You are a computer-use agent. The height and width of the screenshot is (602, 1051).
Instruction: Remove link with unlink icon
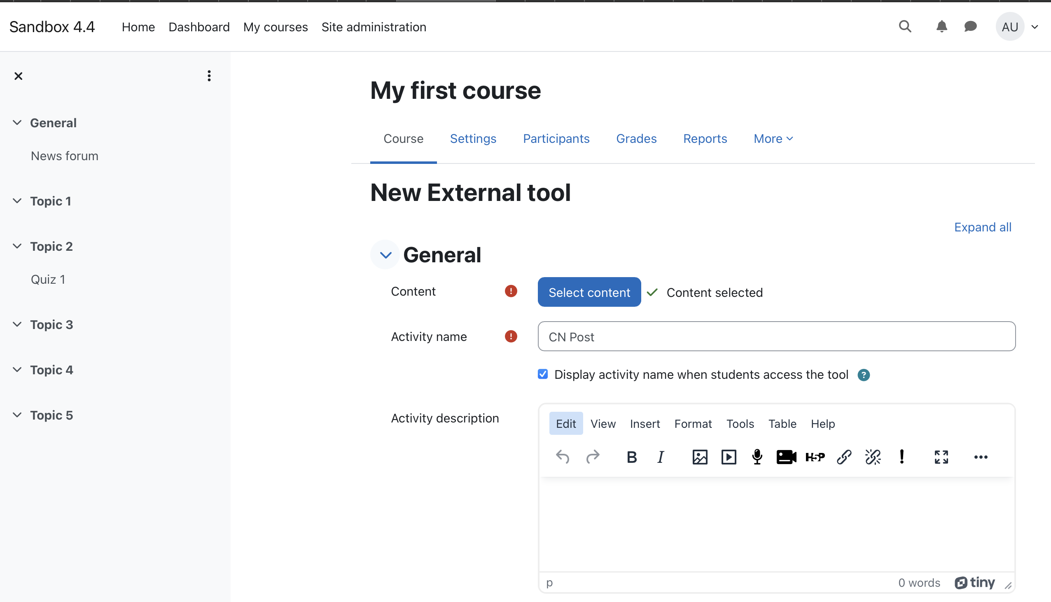(x=873, y=457)
